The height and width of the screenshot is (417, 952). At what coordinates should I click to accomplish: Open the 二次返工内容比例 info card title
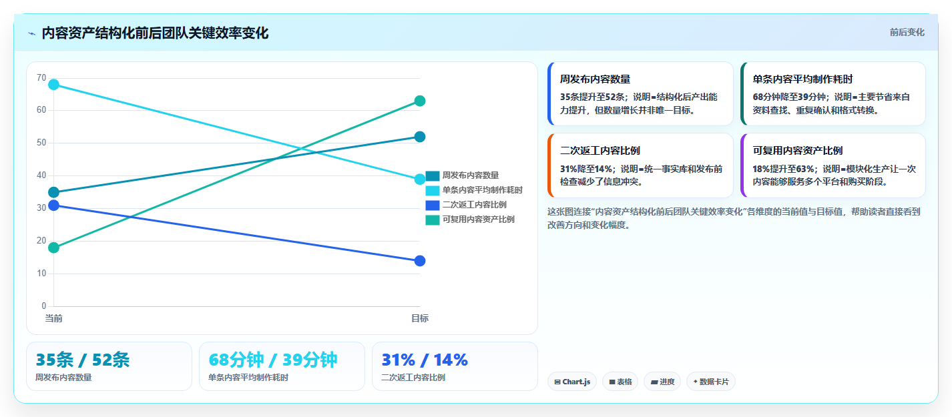(x=600, y=151)
